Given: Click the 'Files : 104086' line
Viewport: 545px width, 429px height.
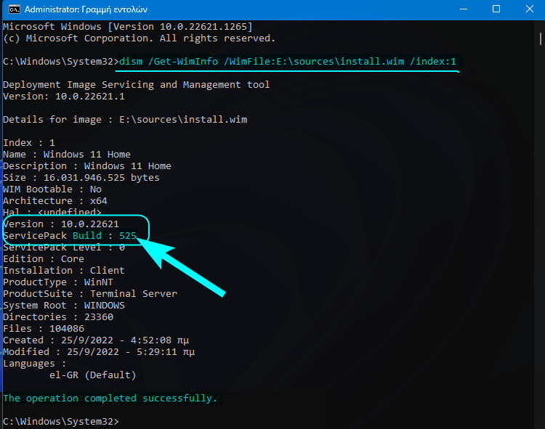Looking at the screenshot, I should 44,329.
